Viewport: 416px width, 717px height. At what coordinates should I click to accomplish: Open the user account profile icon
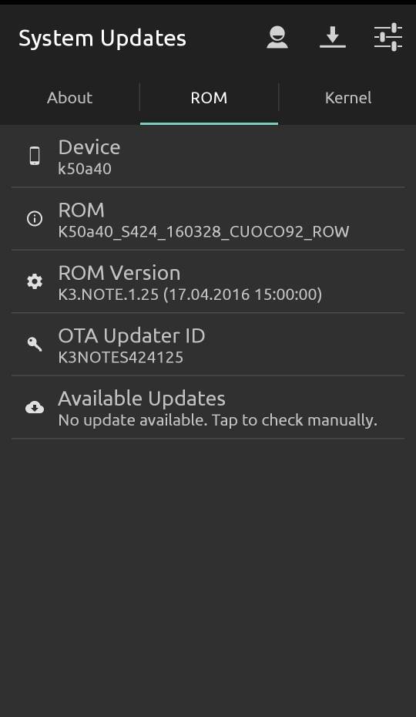(277, 37)
